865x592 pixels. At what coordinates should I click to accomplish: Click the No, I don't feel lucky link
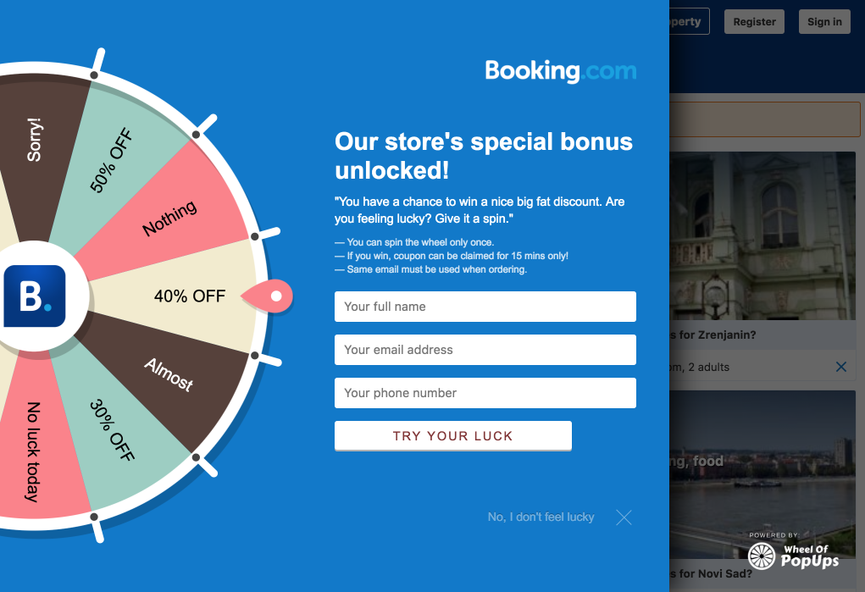[541, 517]
